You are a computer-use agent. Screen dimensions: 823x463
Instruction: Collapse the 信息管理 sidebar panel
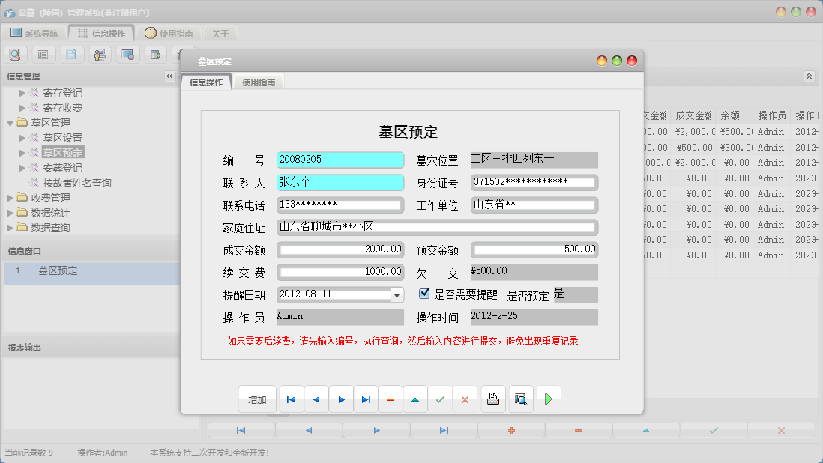169,76
